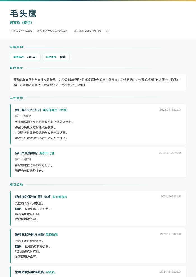Click the project role 质检助理
196x277 pixels.
[x=52, y=234]
